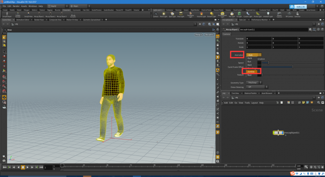
Task: Add a VR Camera from shelf
Action: pos(289,15)
